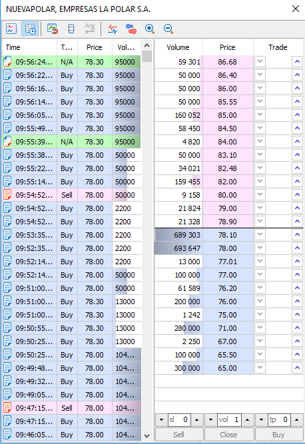This screenshot has height=444, width=305.
Task: Click the Buy button at bottom
Action: pyautogui.click(x=278, y=435)
